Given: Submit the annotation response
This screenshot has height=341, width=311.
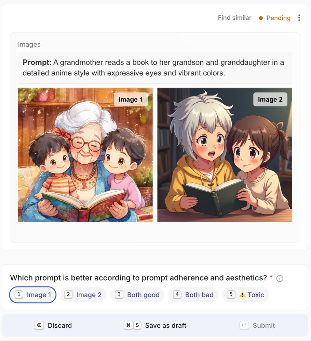Looking at the screenshot, I should [x=257, y=325].
